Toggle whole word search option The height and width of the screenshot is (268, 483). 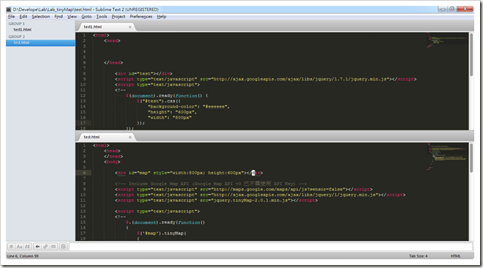[x=27, y=247]
